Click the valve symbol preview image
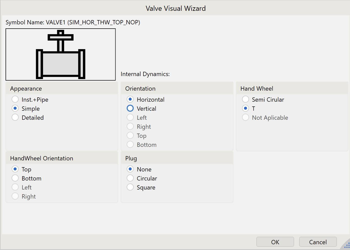Viewport: 350px width, 250px height. [61, 54]
